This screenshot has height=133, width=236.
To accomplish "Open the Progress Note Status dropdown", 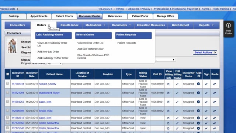I will (x=55, y=64).
